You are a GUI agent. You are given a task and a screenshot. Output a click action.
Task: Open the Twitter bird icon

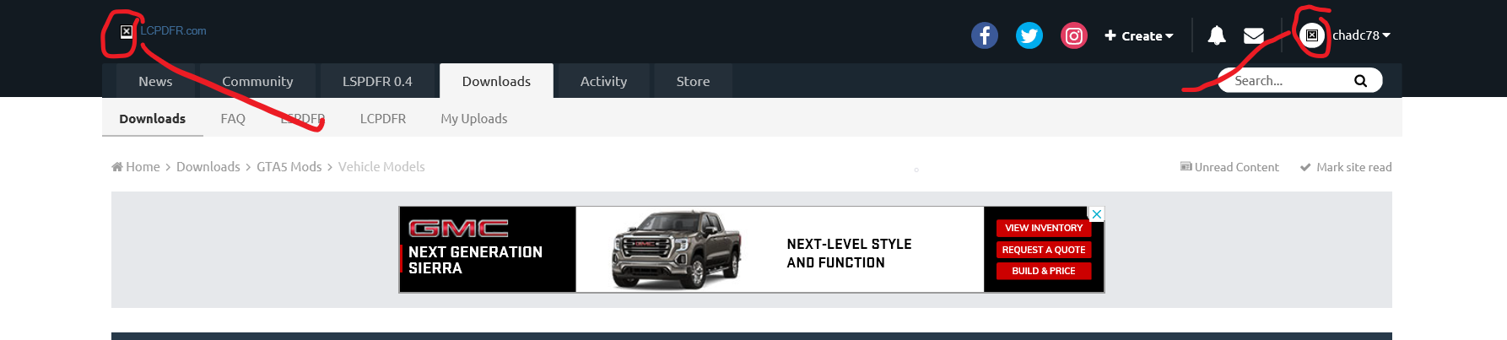1029,35
